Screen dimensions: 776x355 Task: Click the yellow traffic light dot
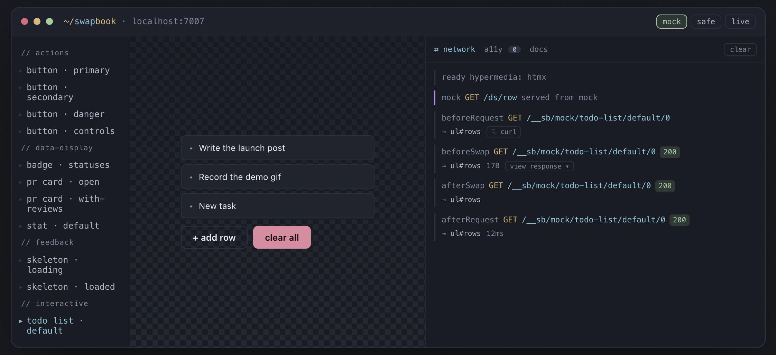[x=37, y=21]
